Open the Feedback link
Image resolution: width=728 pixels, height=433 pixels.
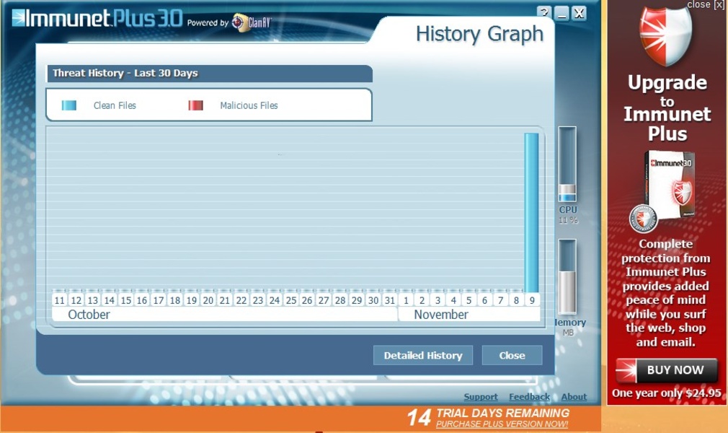[529, 397]
